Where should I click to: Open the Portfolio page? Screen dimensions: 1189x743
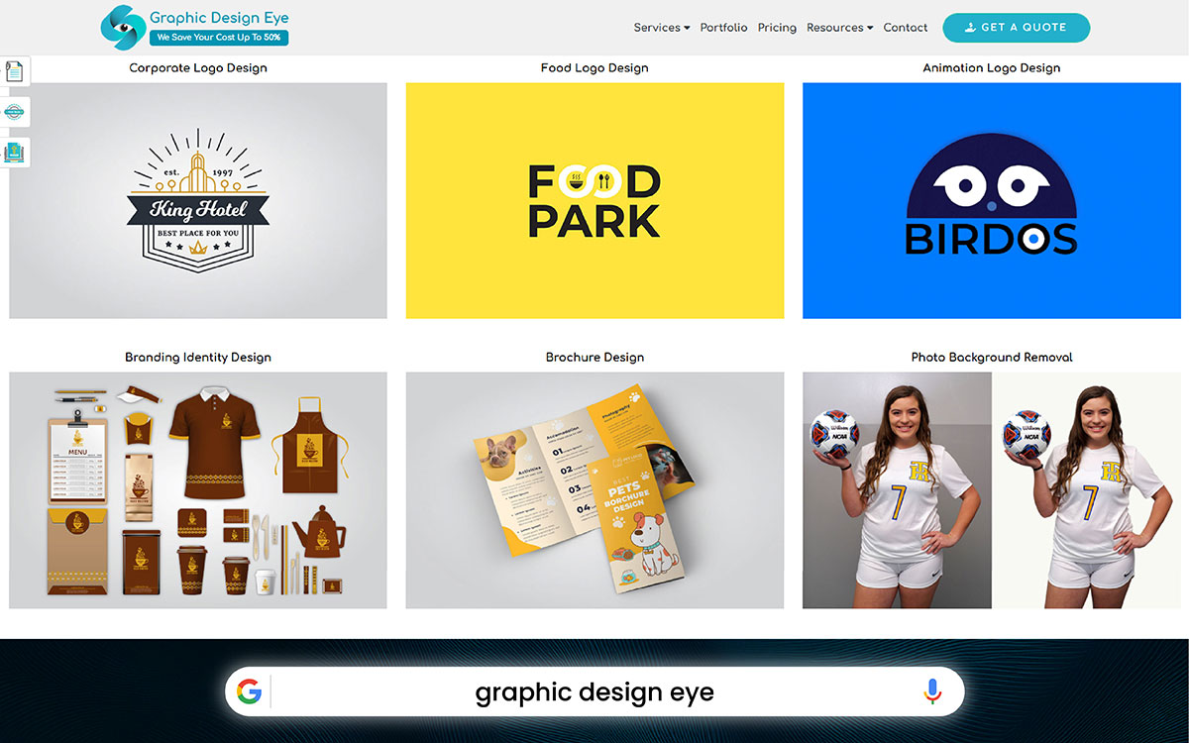click(723, 28)
